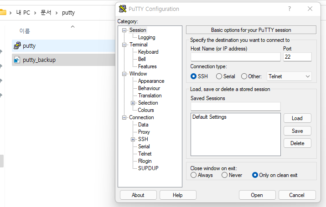Open the Selection category label
The width and height of the screenshot is (326, 207).
click(x=148, y=103)
